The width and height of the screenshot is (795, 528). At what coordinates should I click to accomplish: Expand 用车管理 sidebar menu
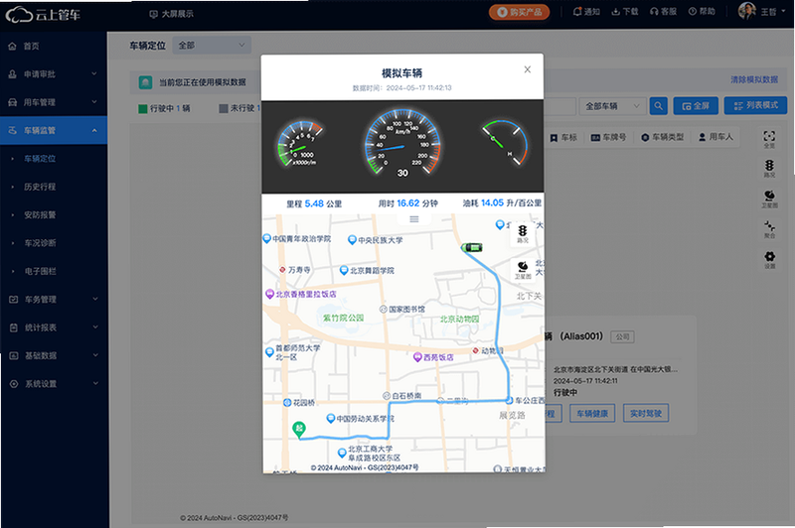(x=54, y=102)
